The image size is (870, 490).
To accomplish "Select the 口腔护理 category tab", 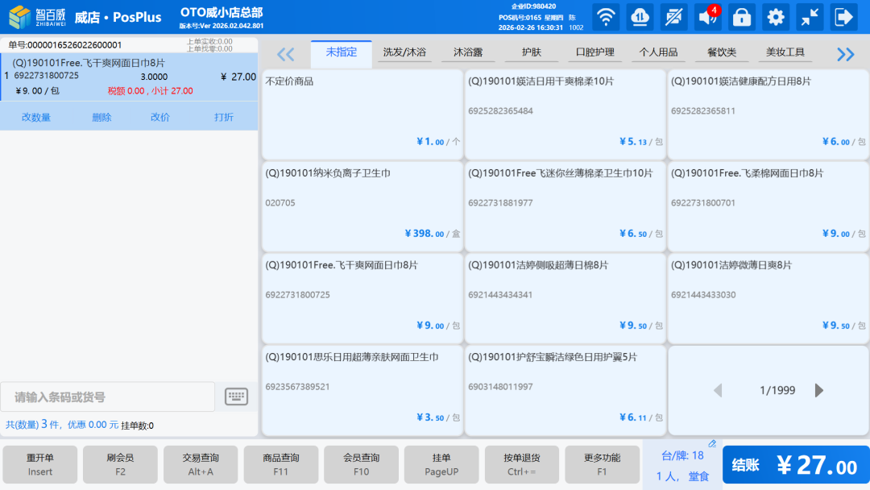I will (x=594, y=52).
